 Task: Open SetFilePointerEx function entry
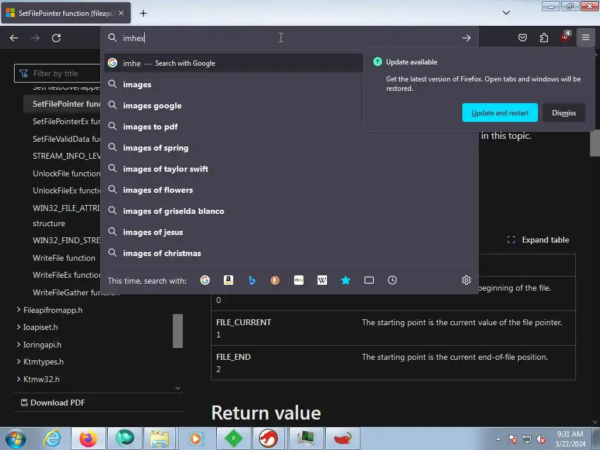66,121
